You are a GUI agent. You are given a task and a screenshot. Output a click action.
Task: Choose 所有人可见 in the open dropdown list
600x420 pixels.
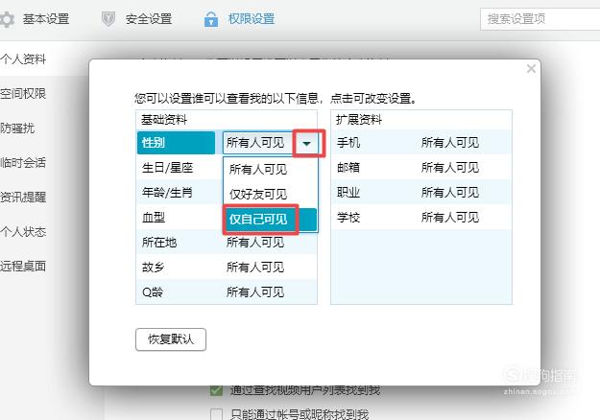pos(270,170)
